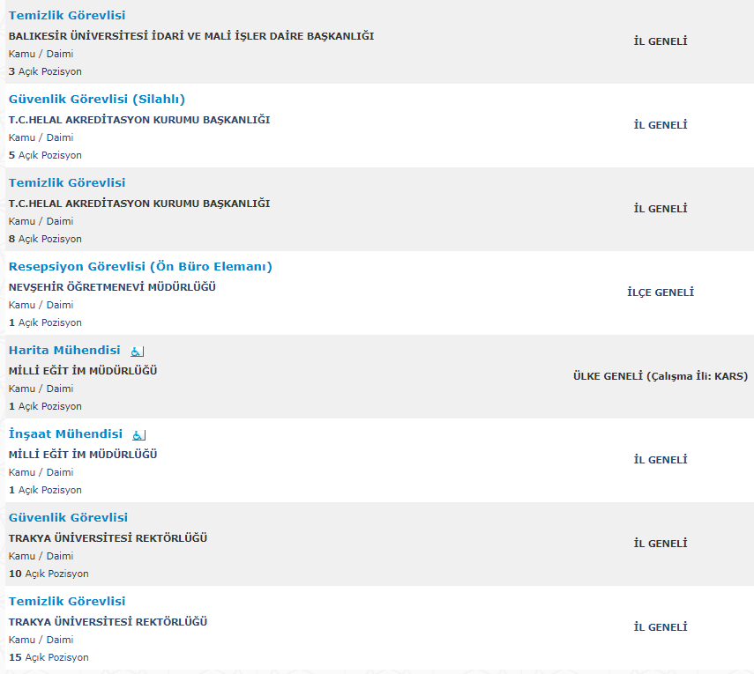Open the İnşaat Mühendisi job posting

coord(65,433)
